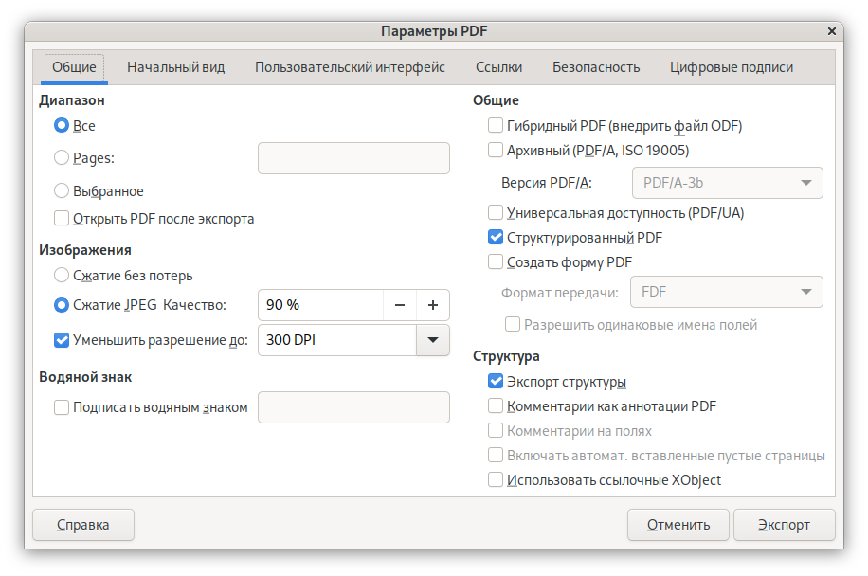Check Подписать водяным знаком option
The image size is (868, 576).
tap(62, 407)
